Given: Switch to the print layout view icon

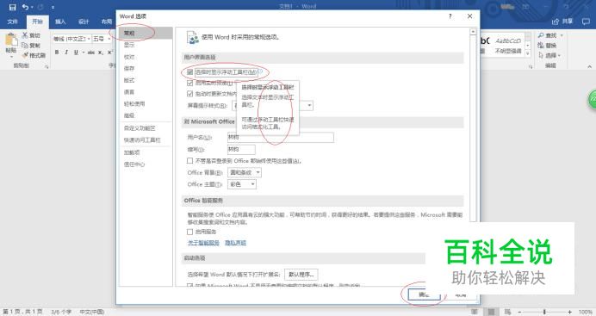Looking at the screenshot, I should [x=492, y=312].
